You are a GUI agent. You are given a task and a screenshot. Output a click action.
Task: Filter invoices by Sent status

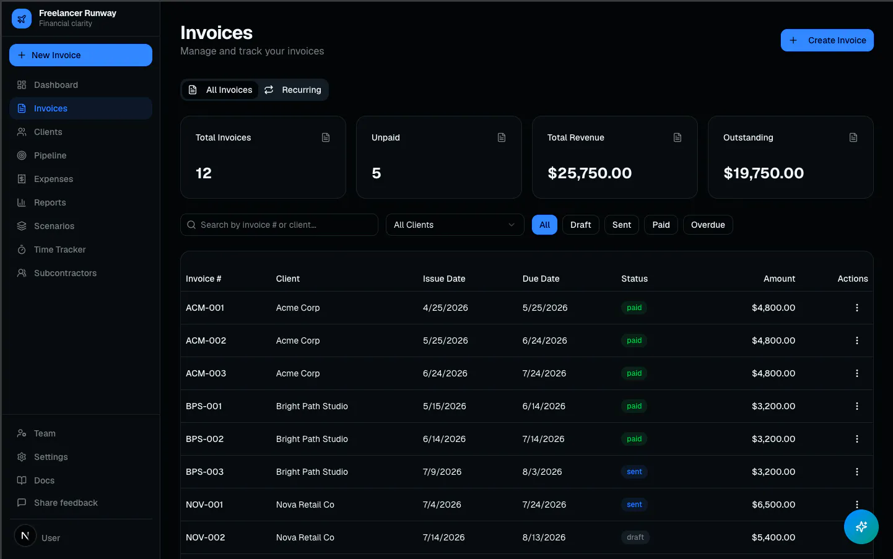(x=622, y=225)
